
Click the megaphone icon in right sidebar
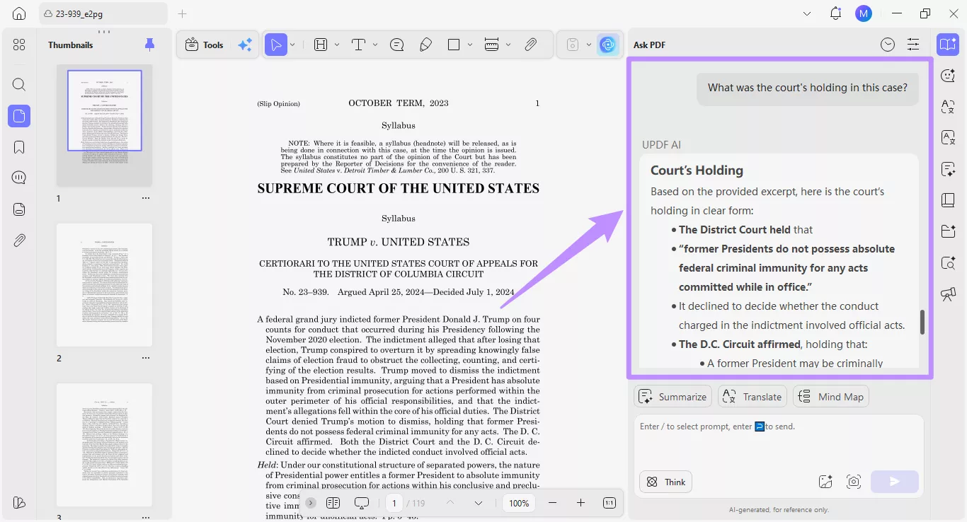(948, 294)
